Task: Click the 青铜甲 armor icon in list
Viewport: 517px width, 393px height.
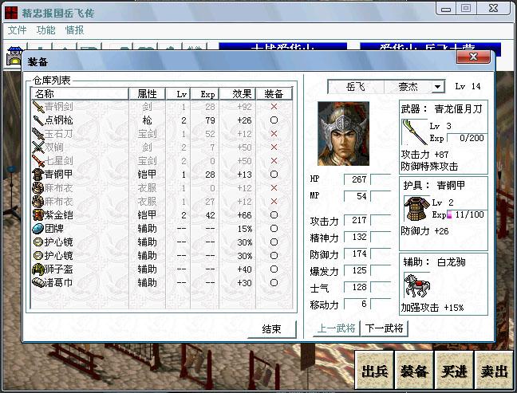Action: point(38,175)
